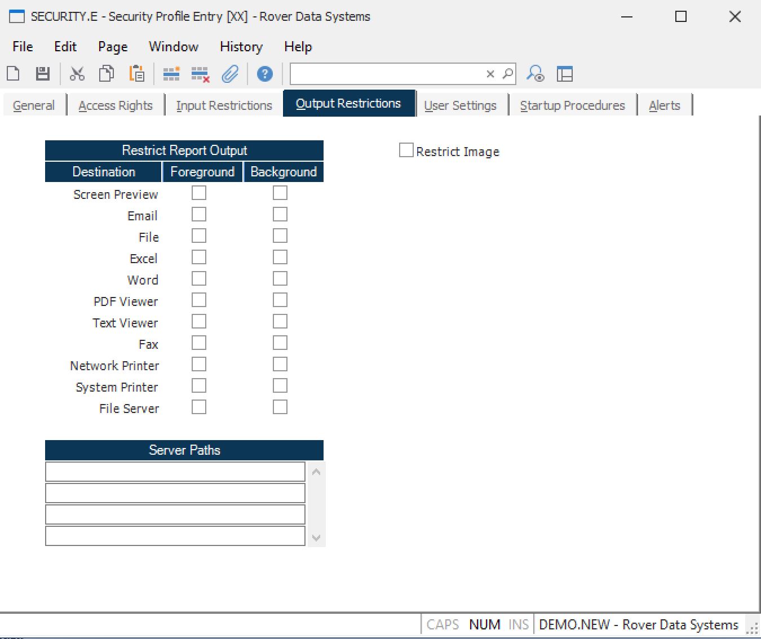
Task: Click the Insert row icon
Action: (x=171, y=74)
